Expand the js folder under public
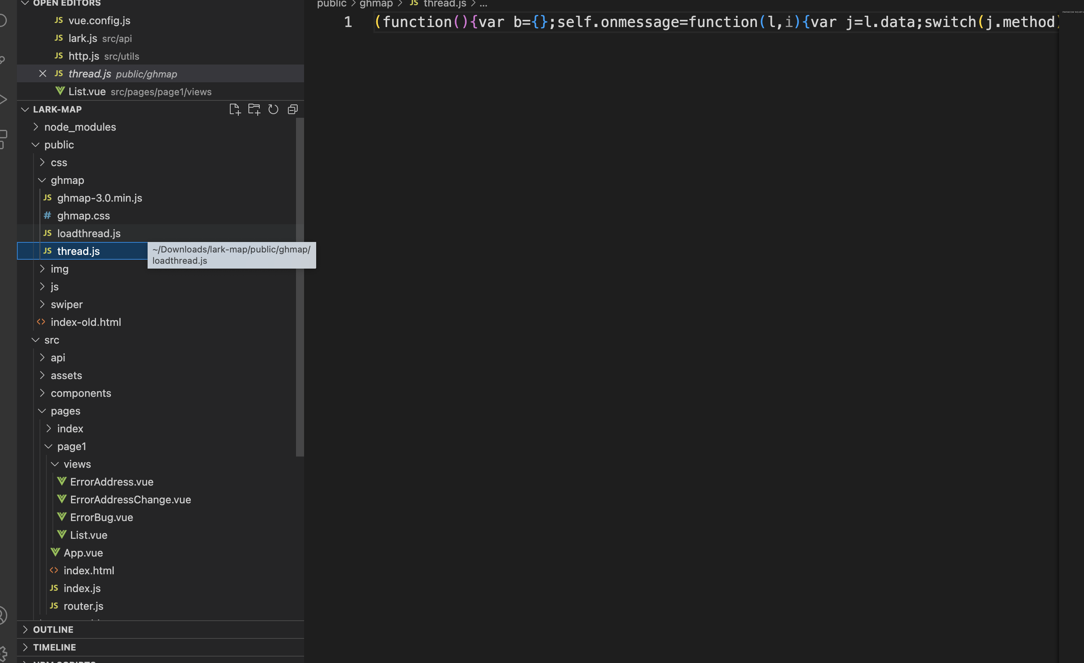The height and width of the screenshot is (663, 1084). tap(156, 286)
